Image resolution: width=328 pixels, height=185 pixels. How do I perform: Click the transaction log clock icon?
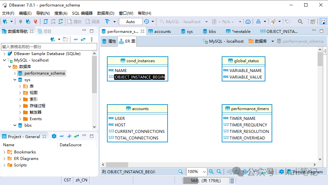146,21
